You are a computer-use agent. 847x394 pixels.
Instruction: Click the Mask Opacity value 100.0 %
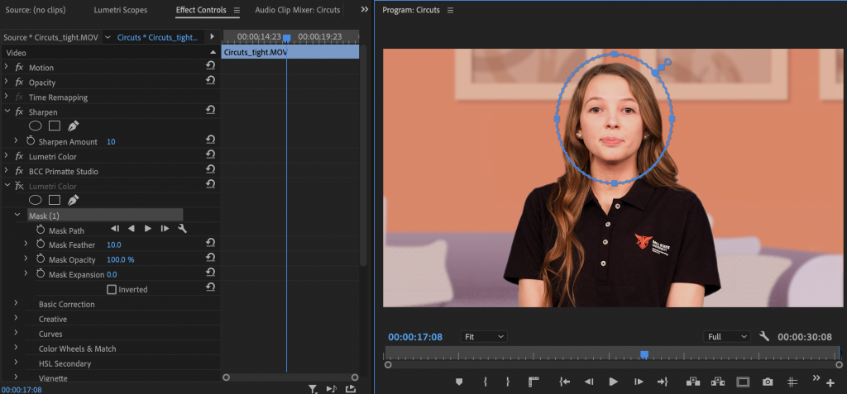click(x=120, y=259)
